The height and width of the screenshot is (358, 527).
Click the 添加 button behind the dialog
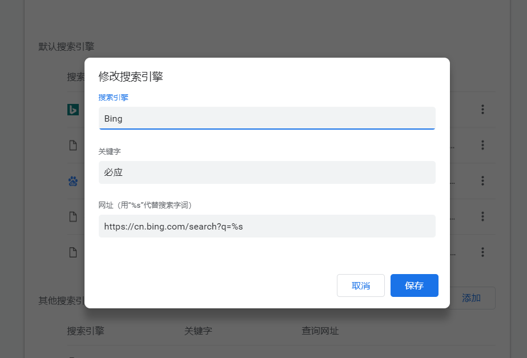471,298
